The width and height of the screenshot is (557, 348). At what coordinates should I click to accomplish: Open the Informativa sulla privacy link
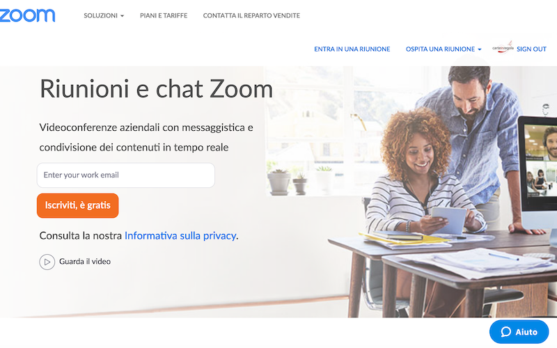click(180, 235)
